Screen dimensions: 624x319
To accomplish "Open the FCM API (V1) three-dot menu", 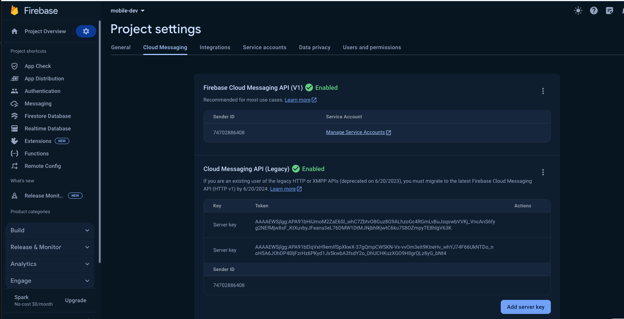I will pos(543,91).
